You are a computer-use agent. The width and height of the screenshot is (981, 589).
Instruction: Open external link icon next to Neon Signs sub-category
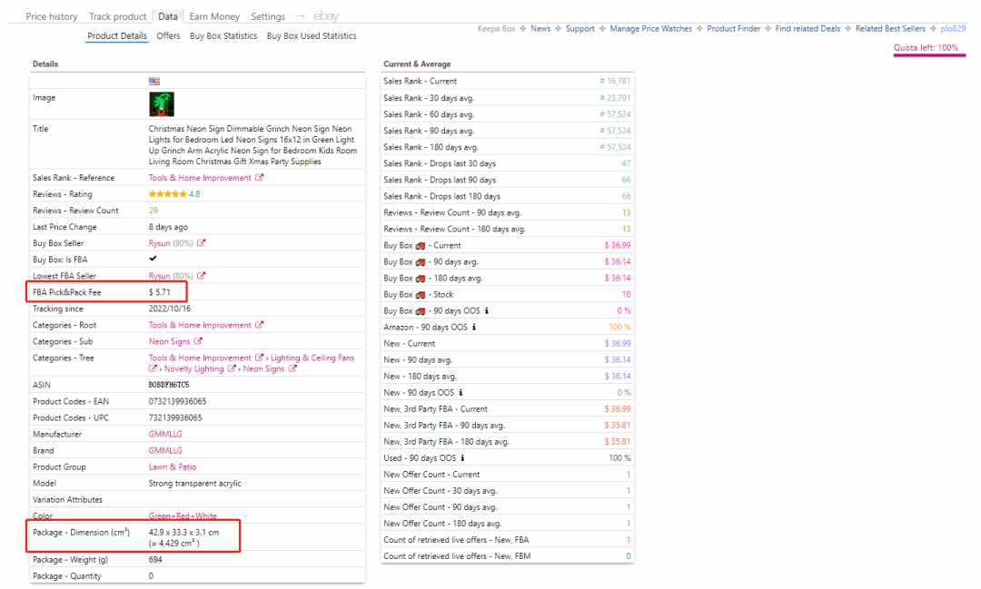coord(198,340)
